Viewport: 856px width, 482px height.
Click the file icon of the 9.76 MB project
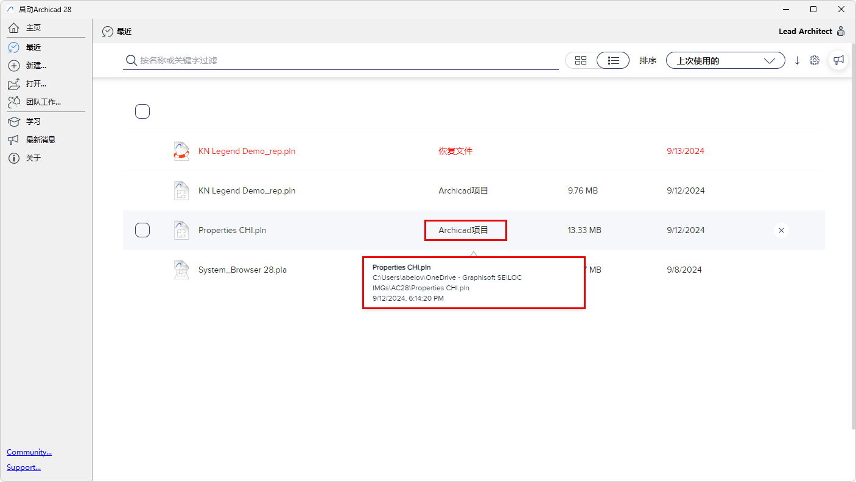pos(181,190)
